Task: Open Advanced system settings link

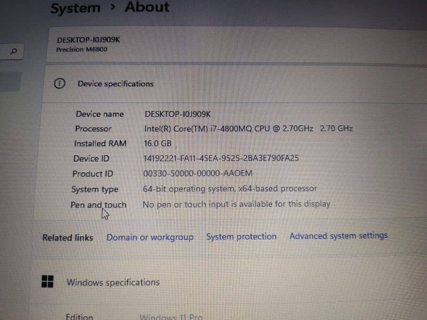Action: [338, 235]
